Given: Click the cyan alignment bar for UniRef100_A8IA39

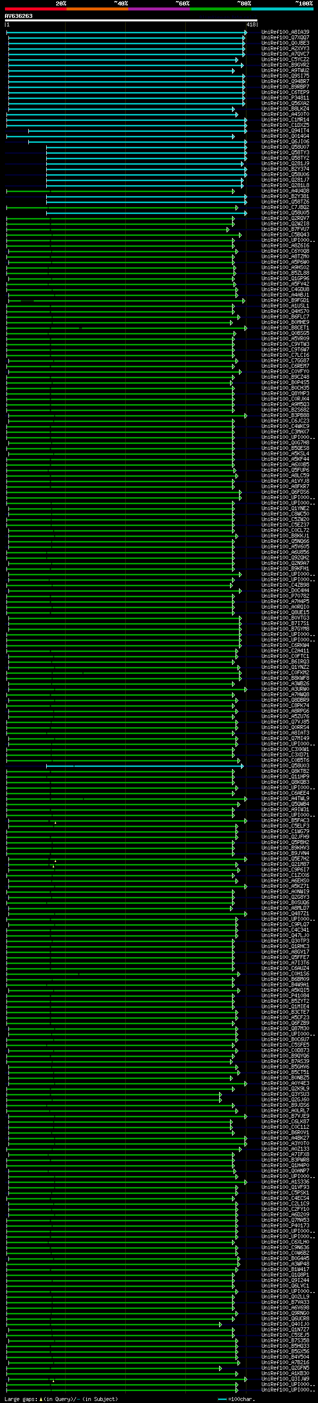Looking at the screenshot, I should 127,32.
